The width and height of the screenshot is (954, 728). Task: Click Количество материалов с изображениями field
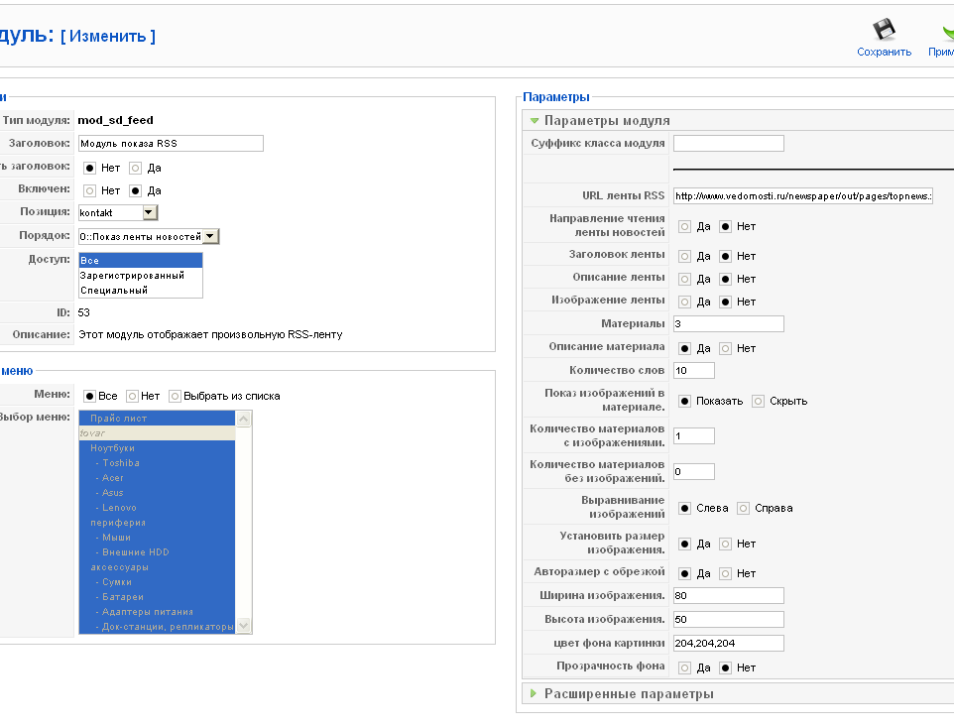(693, 435)
